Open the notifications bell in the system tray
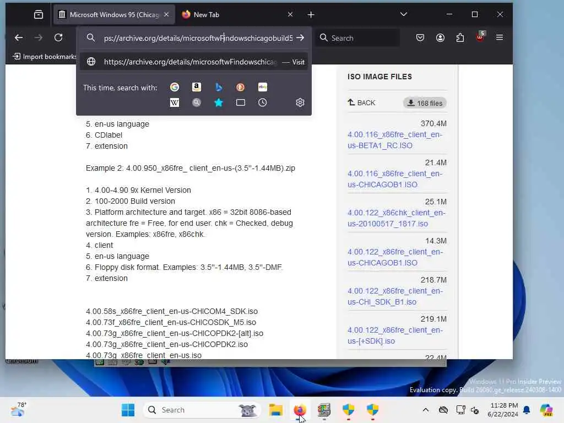The width and height of the screenshot is (564, 423). click(x=527, y=410)
